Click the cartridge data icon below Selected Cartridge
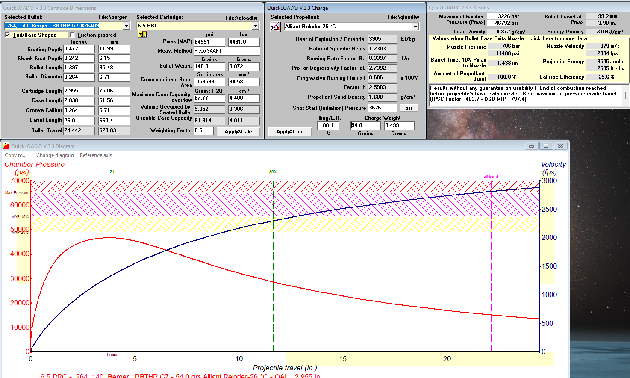Viewport: 630px width, 378px height. (143, 34)
